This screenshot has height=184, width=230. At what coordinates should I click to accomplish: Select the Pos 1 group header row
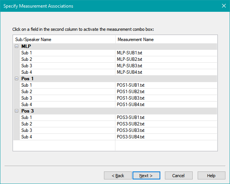(x=115, y=79)
